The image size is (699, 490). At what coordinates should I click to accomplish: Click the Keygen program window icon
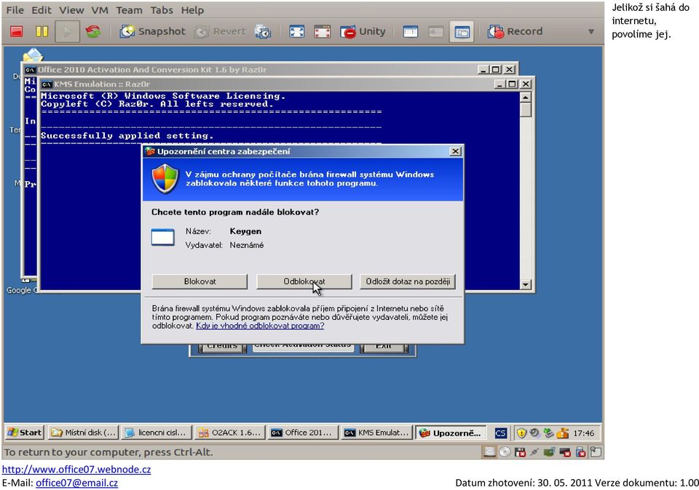pyautogui.click(x=162, y=237)
